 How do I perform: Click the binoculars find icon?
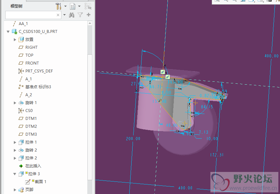tap(72, 15)
